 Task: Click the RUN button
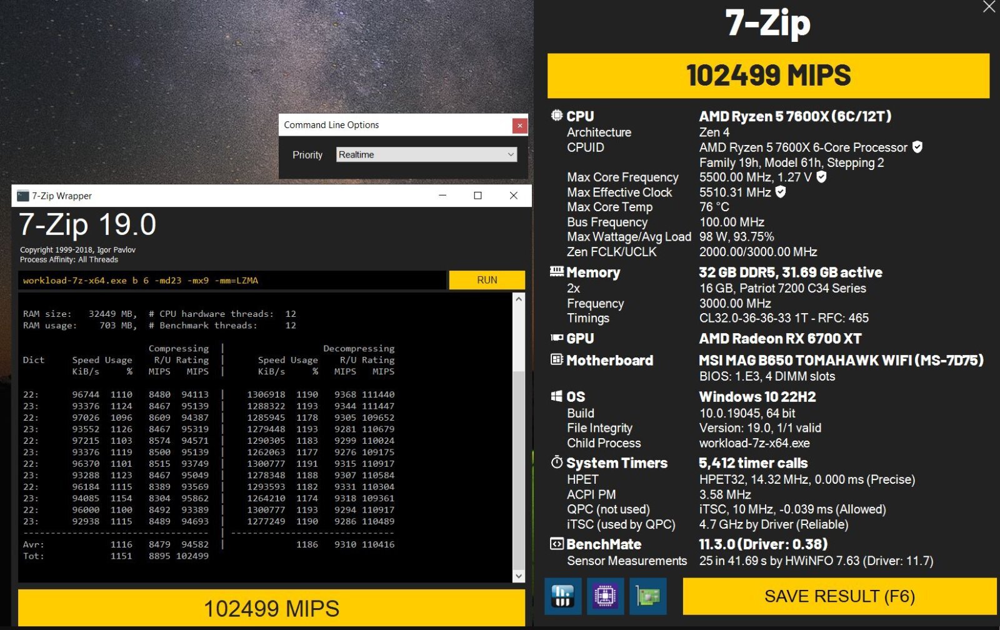487,280
